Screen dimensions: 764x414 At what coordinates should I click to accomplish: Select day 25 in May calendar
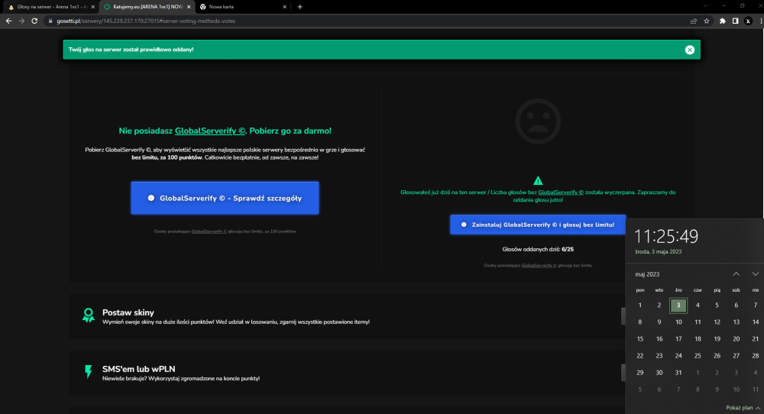coord(698,355)
